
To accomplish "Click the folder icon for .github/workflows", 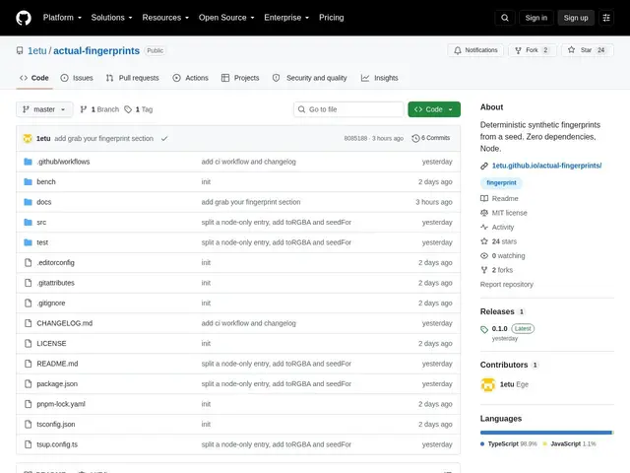I will coord(28,162).
